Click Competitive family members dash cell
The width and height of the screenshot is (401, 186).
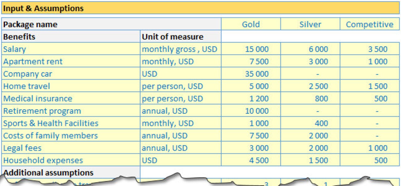(370, 135)
